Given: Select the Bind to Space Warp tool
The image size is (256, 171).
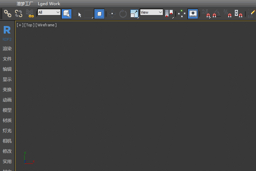Looking at the screenshot, I should click(30, 14).
